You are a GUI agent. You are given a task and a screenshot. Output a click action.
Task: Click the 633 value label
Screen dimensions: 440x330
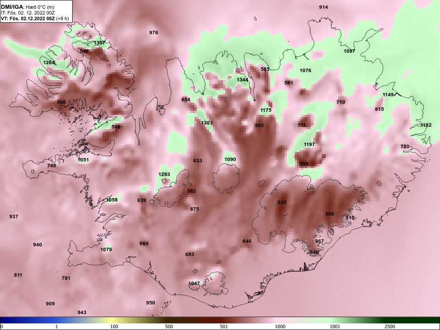tap(198, 161)
